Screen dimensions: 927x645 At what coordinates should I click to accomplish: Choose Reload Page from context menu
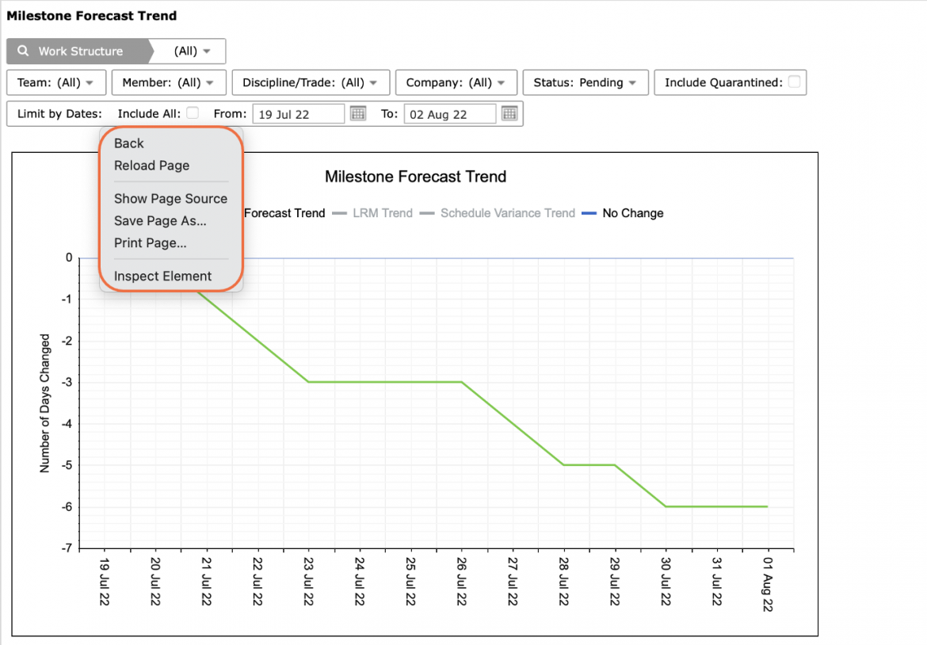tap(152, 166)
